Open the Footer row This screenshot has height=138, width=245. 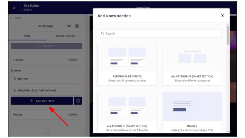tap(46, 114)
